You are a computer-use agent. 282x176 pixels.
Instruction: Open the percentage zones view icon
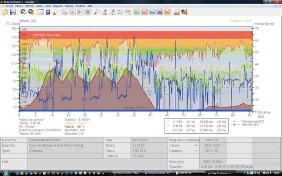80,12
